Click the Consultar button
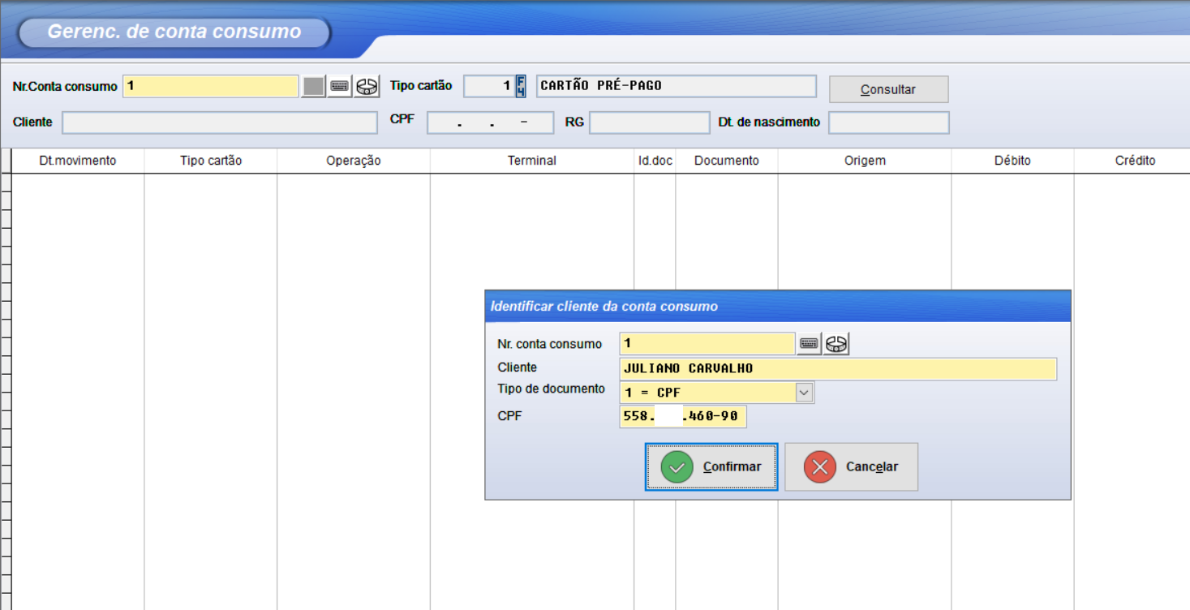 coord(888,89)
